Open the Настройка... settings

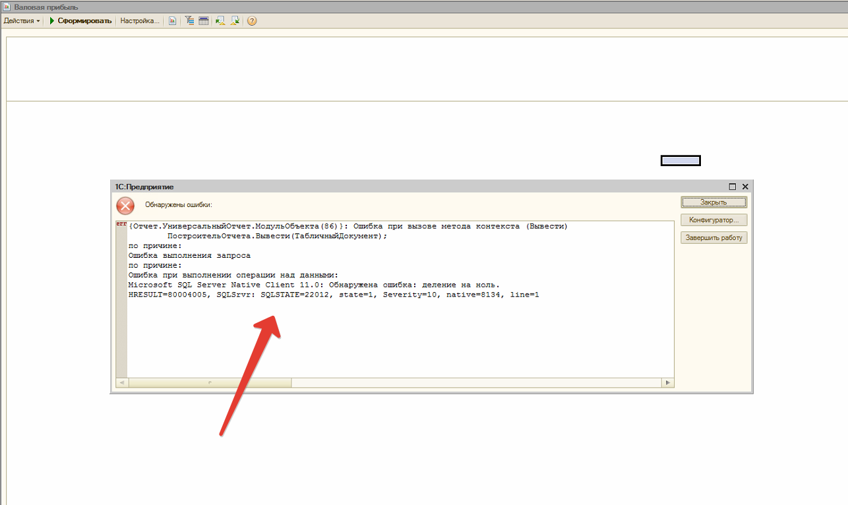139,21
